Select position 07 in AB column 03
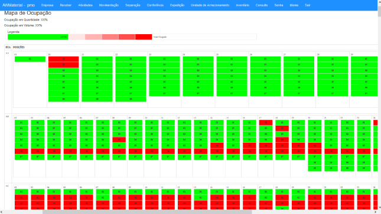381x214 pixels. (37, 157)
